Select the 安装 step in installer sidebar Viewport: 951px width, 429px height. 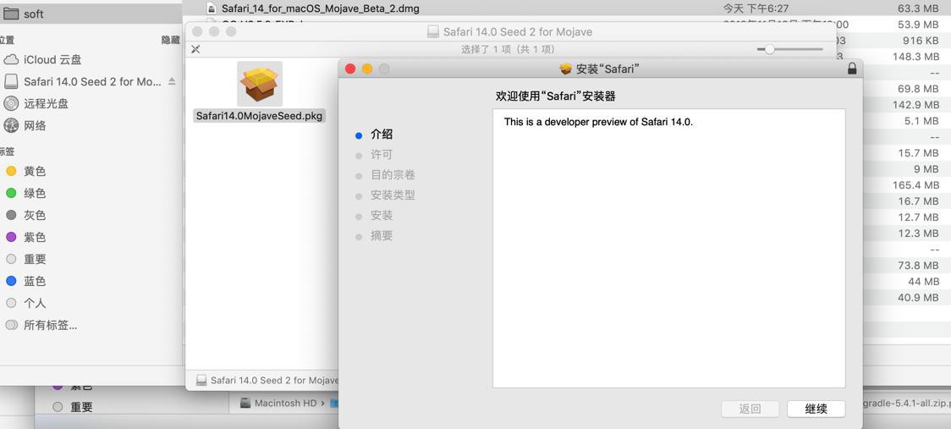[x=382, y=216]
